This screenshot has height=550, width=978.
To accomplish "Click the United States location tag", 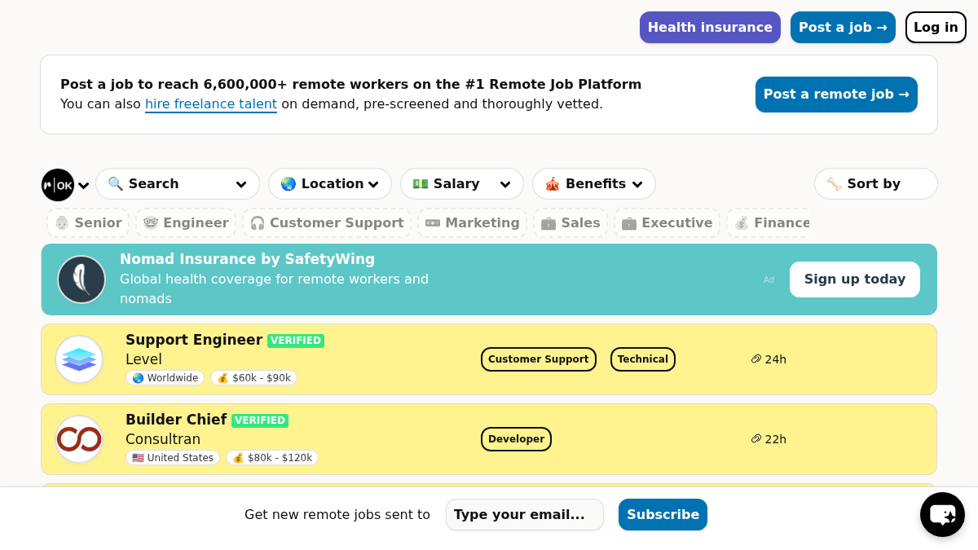I will pos(173,458).
